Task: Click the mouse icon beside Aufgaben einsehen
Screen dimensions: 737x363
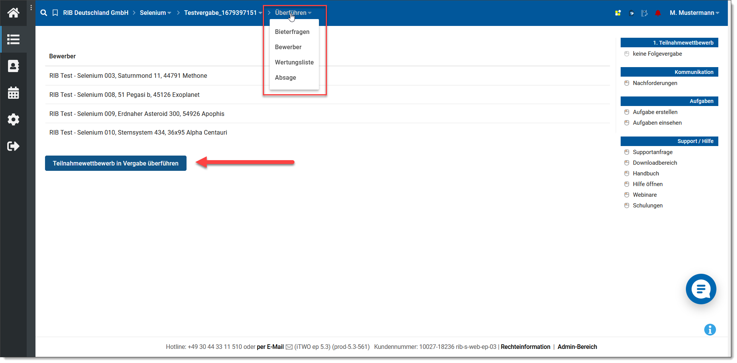Action: [627, 123]
